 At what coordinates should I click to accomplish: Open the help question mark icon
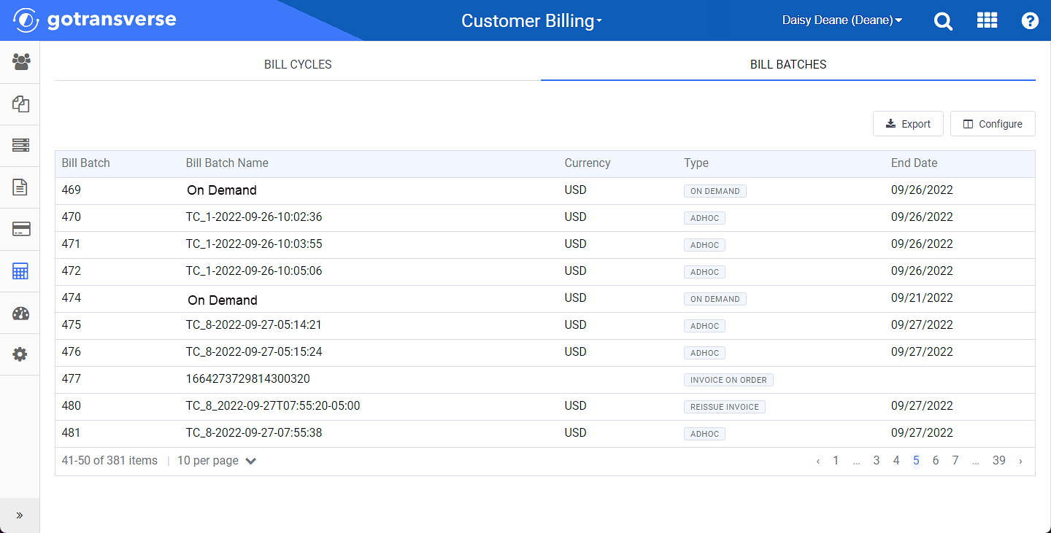1030,21
